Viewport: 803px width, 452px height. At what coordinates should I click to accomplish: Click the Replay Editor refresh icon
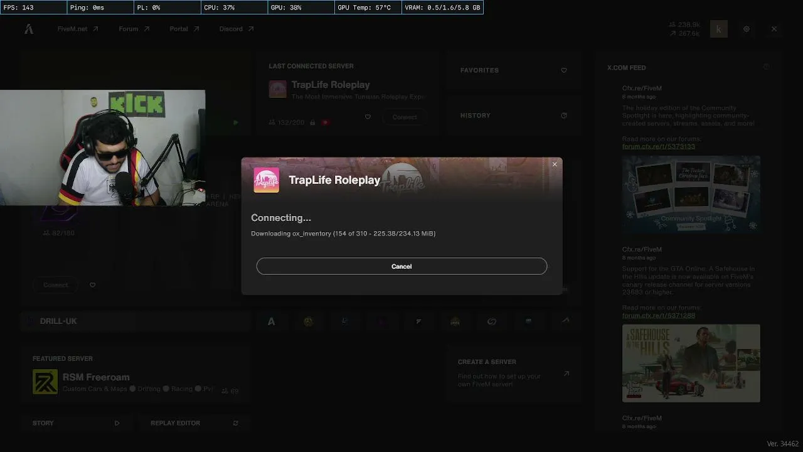(x=236, y=423)
